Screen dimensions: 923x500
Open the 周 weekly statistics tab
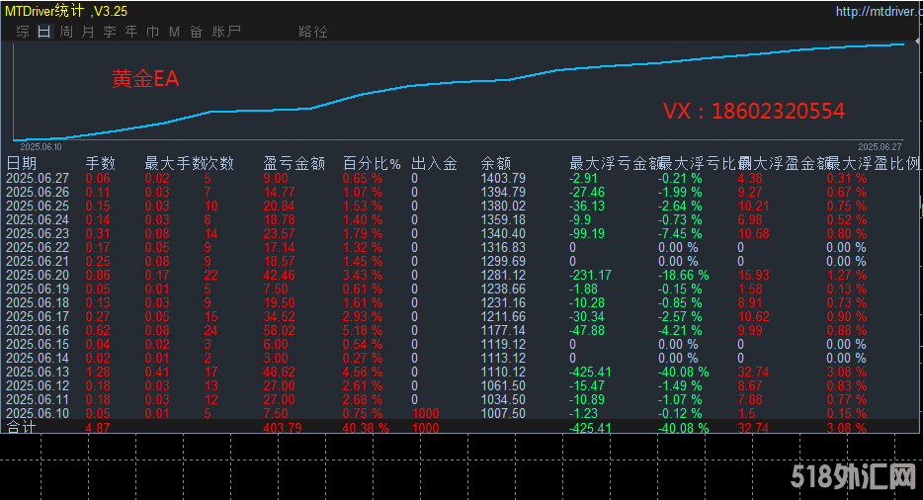coord(66,32)
